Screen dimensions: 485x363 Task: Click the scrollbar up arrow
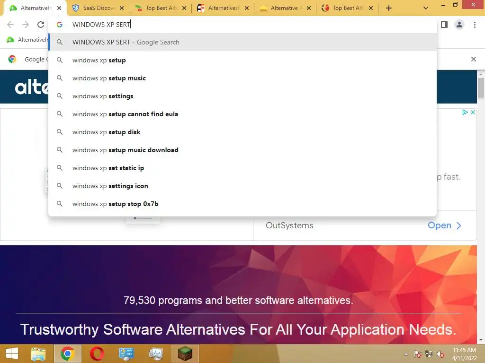(x=481, y=74)
